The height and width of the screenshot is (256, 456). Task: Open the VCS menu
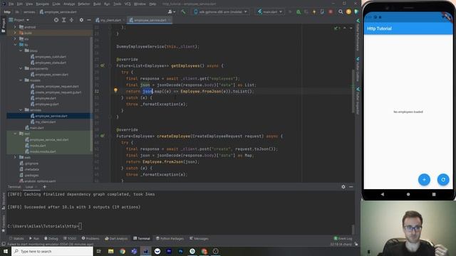tap(128, 4)
